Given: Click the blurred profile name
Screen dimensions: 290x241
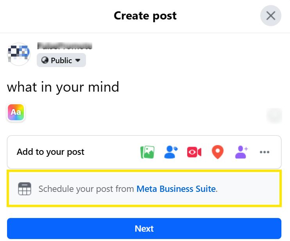Looking at the screenshot, I should click(64, 46).
